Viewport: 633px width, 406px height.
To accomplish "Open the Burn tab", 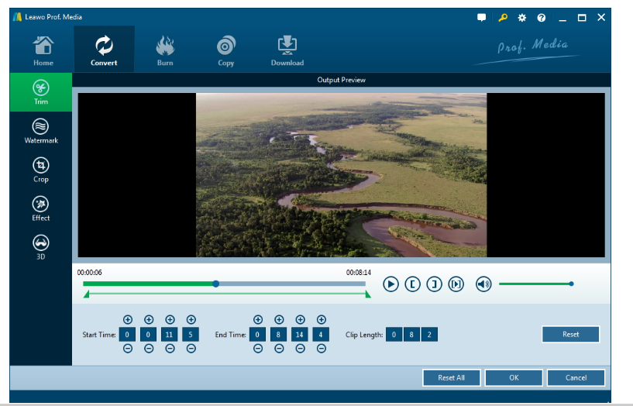I will tap(165, 50).
